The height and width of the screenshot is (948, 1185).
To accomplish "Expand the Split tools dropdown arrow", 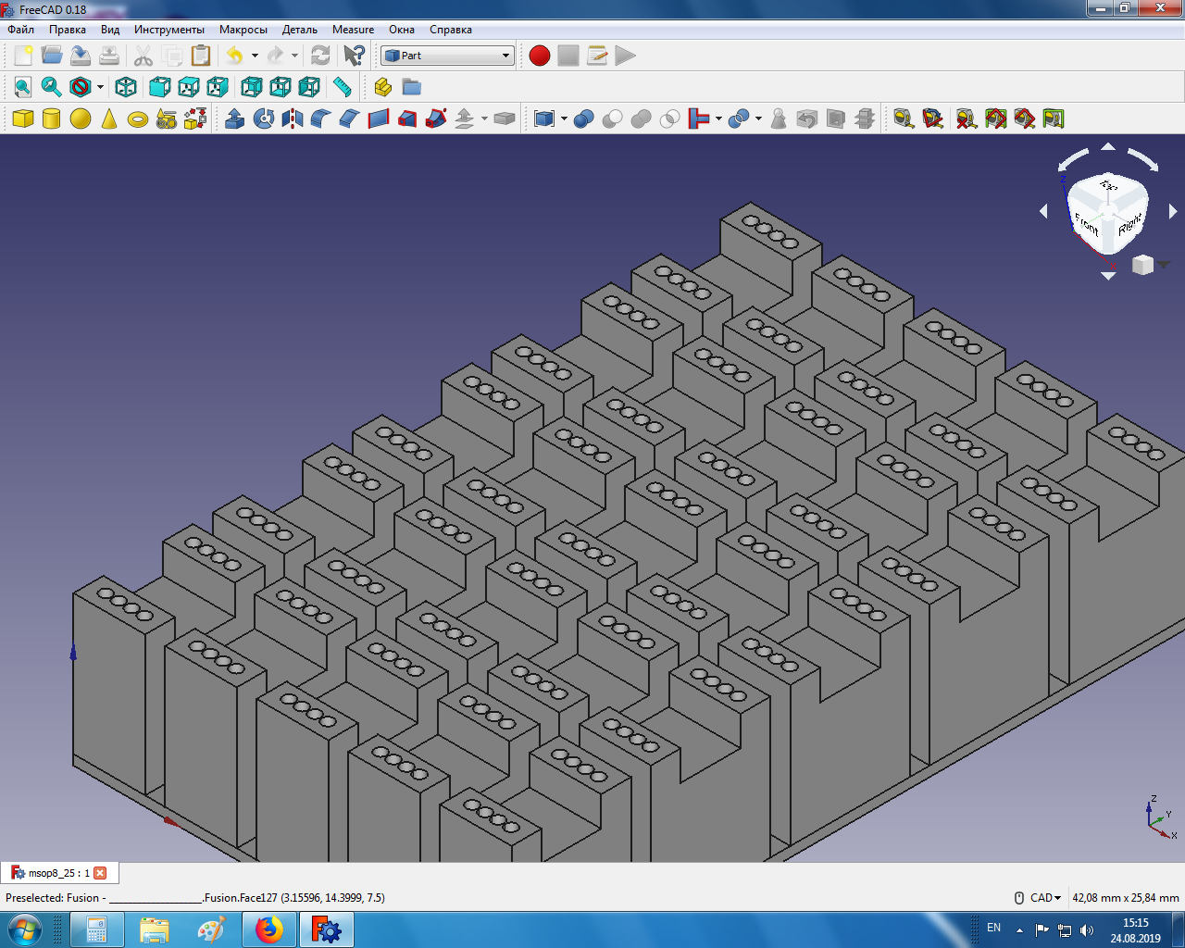I will pyautogui.click(x=758, y=118).
